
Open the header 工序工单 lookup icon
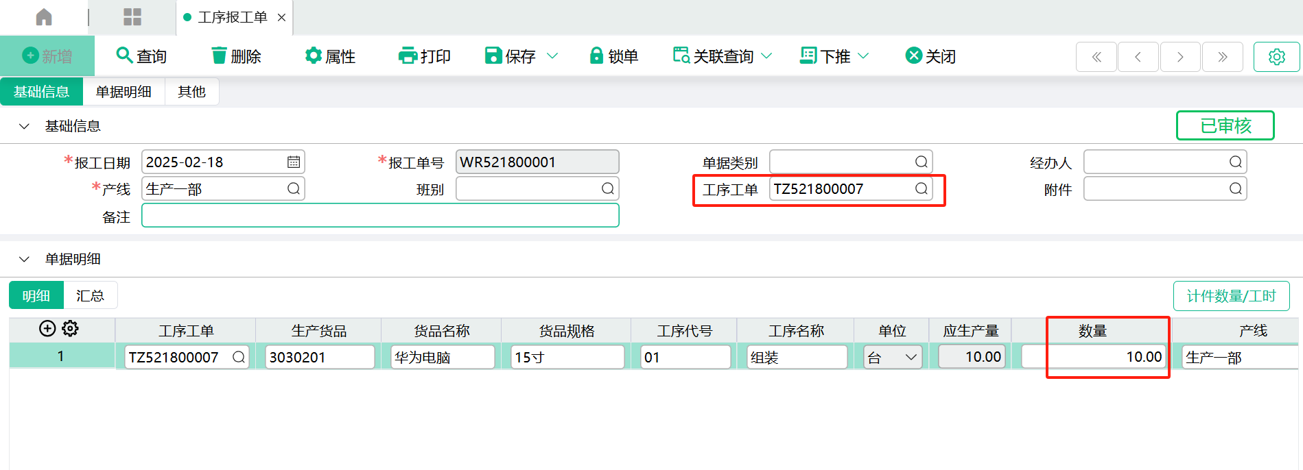[x=922, y=188]
